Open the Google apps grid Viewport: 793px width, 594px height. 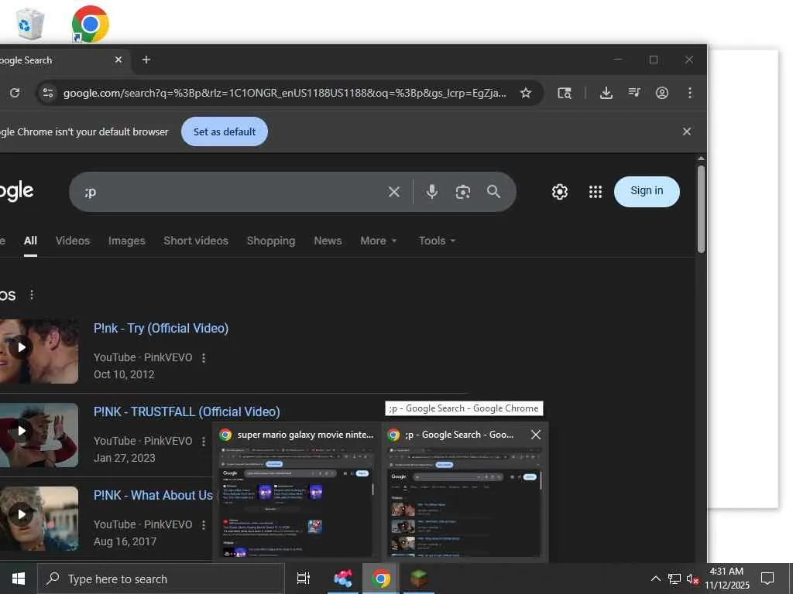click(596, 192)
